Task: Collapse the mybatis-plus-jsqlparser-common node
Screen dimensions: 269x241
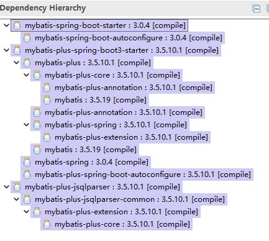Action: pos(17,199)
